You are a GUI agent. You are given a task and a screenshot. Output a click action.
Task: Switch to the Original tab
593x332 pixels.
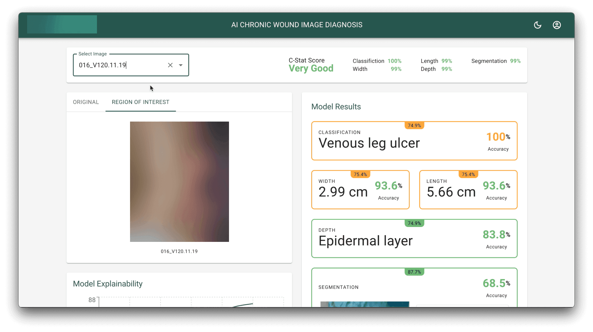tap(86, 102)
